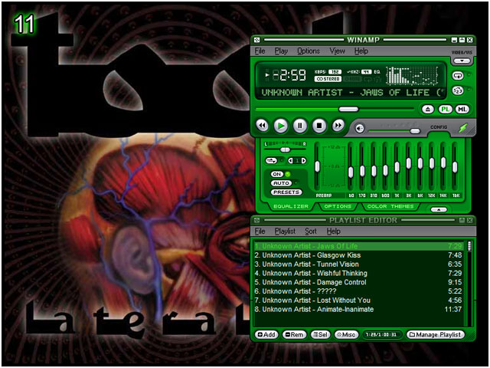Turn the equalizer ON button off
The image size is (490, 368).
click(x=277, y=174)
